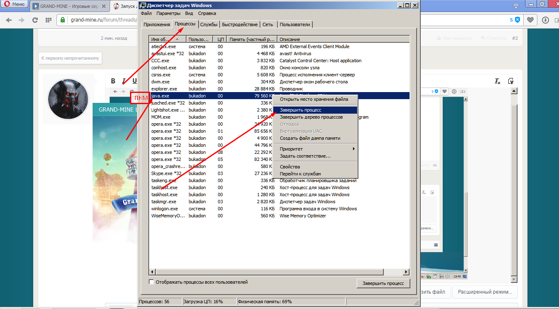559x309 pixels.
Task: Reload the page in Opera
Action: click(35, 20)
